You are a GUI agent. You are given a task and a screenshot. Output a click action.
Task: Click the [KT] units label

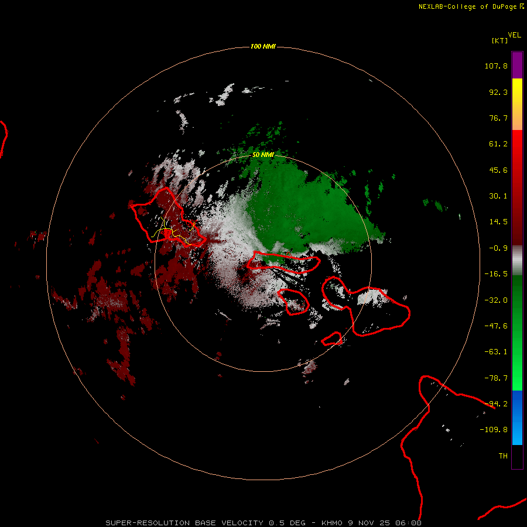coord(499,40)
